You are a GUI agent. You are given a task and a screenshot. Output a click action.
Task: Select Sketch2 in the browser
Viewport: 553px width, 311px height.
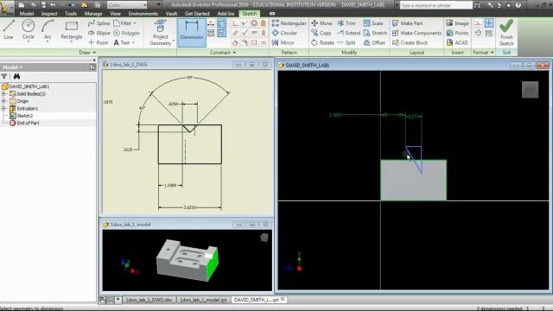point(25,116)
